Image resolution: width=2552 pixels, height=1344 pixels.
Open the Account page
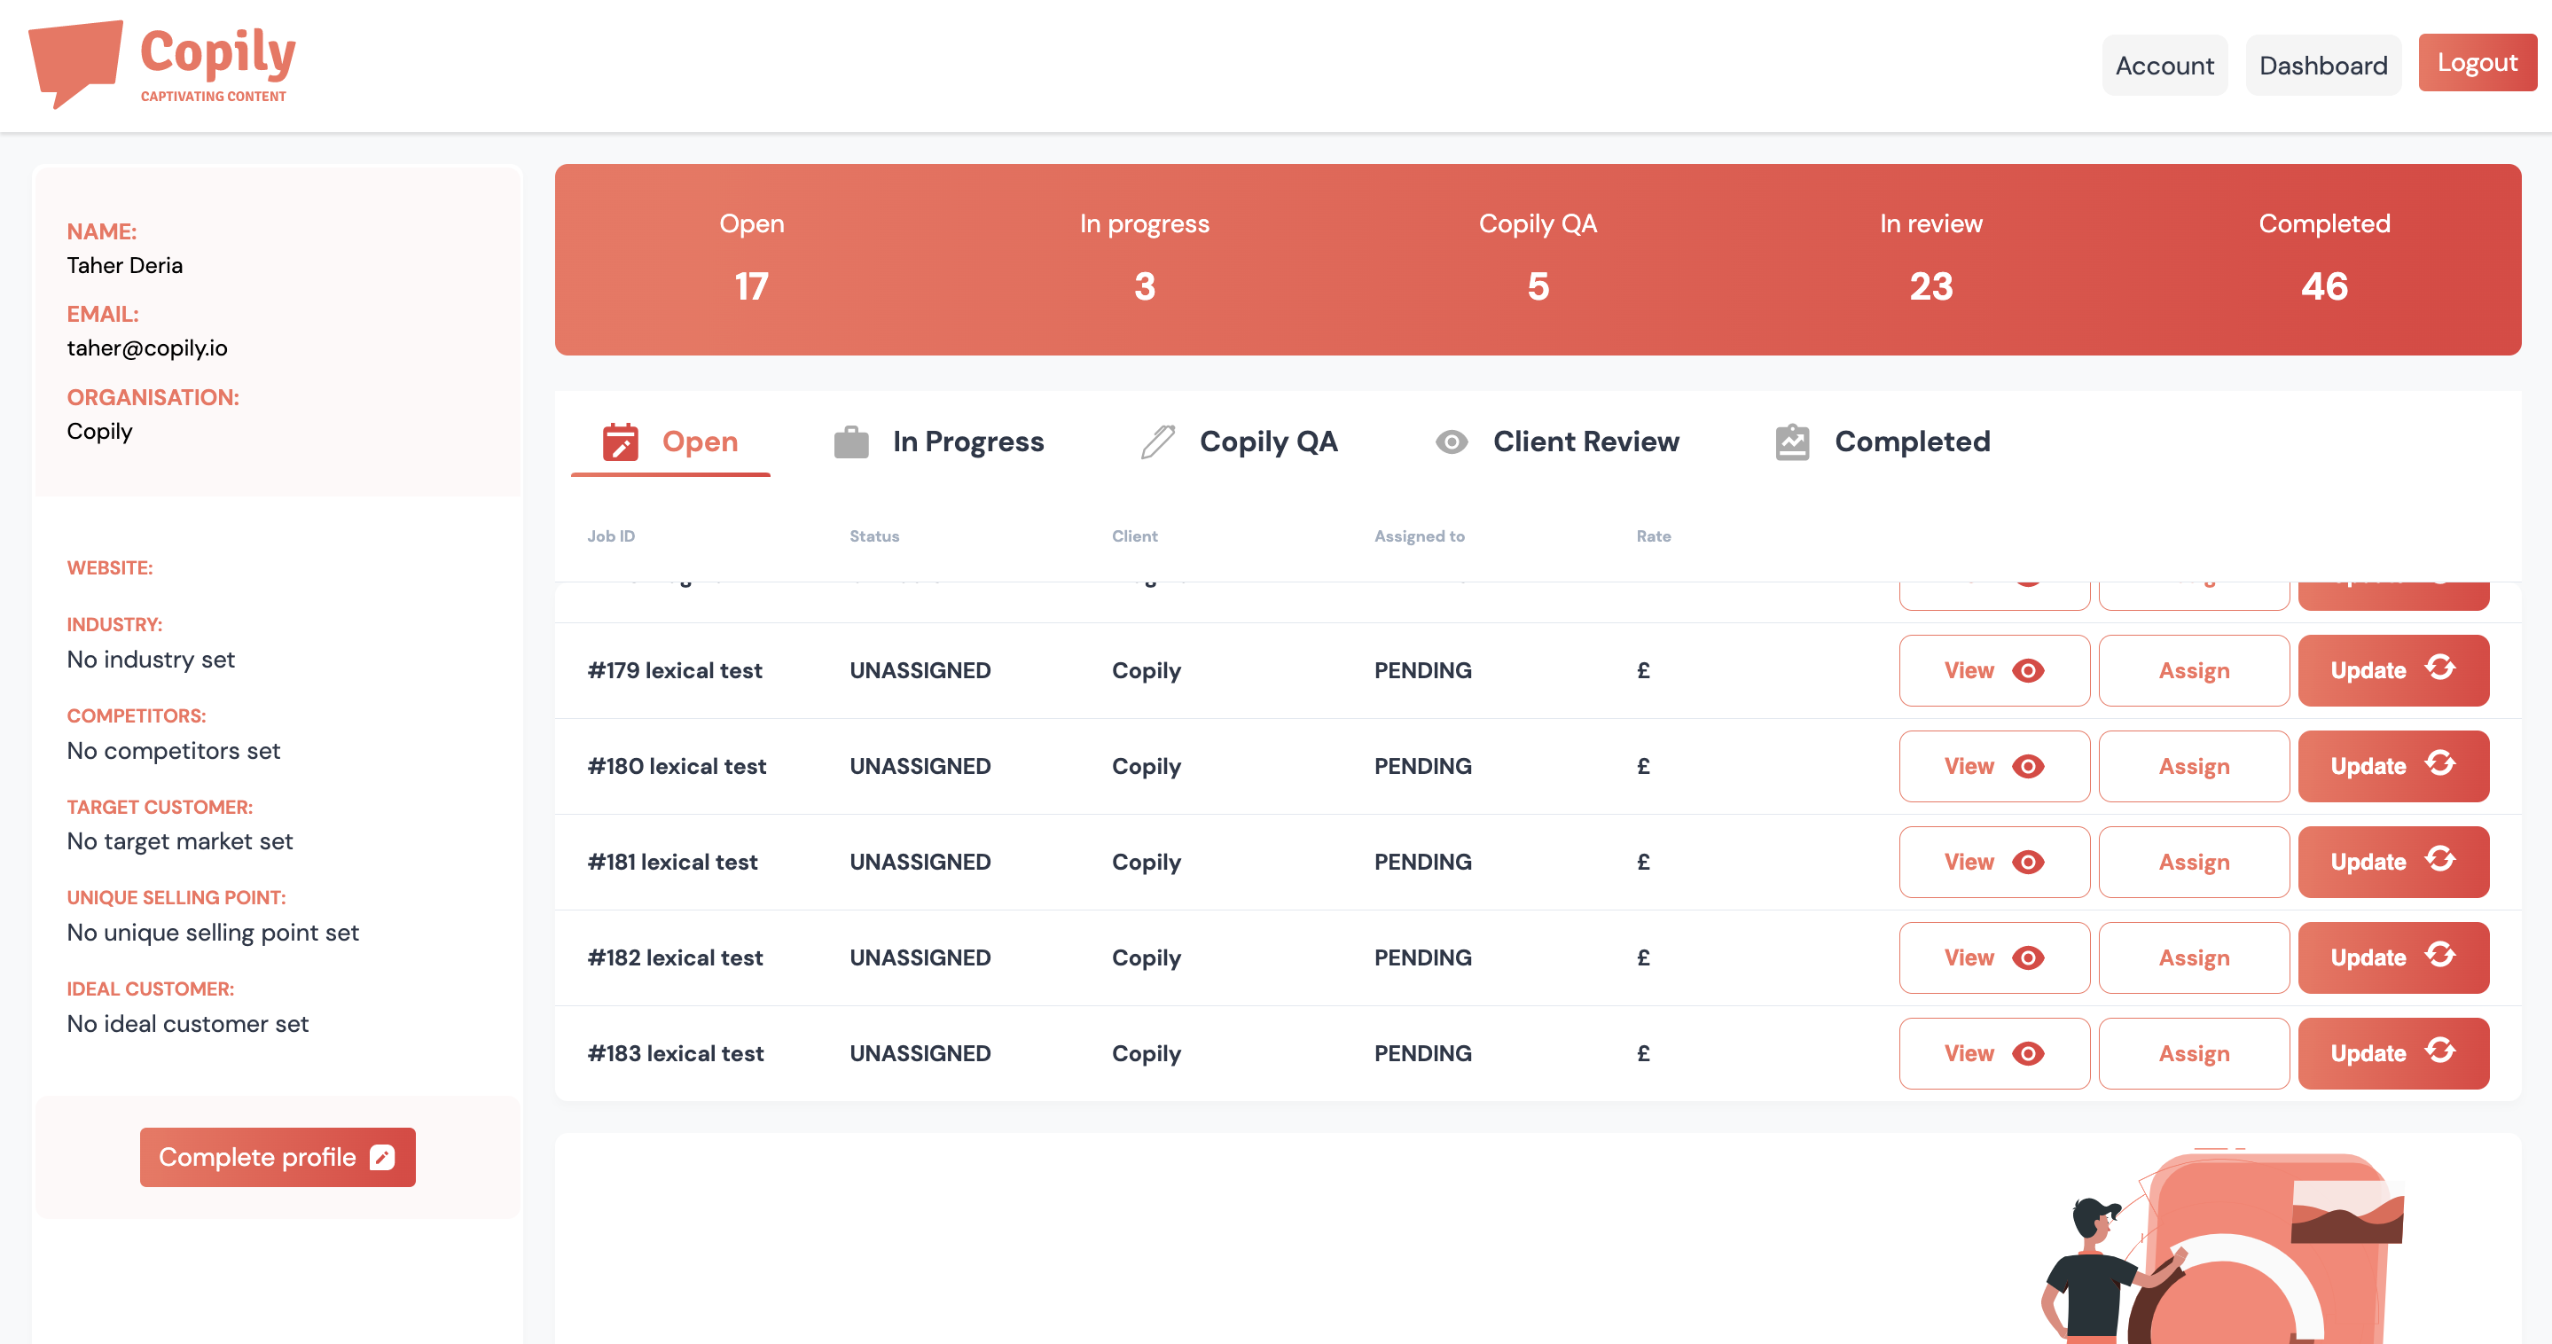pos(2165,66)
